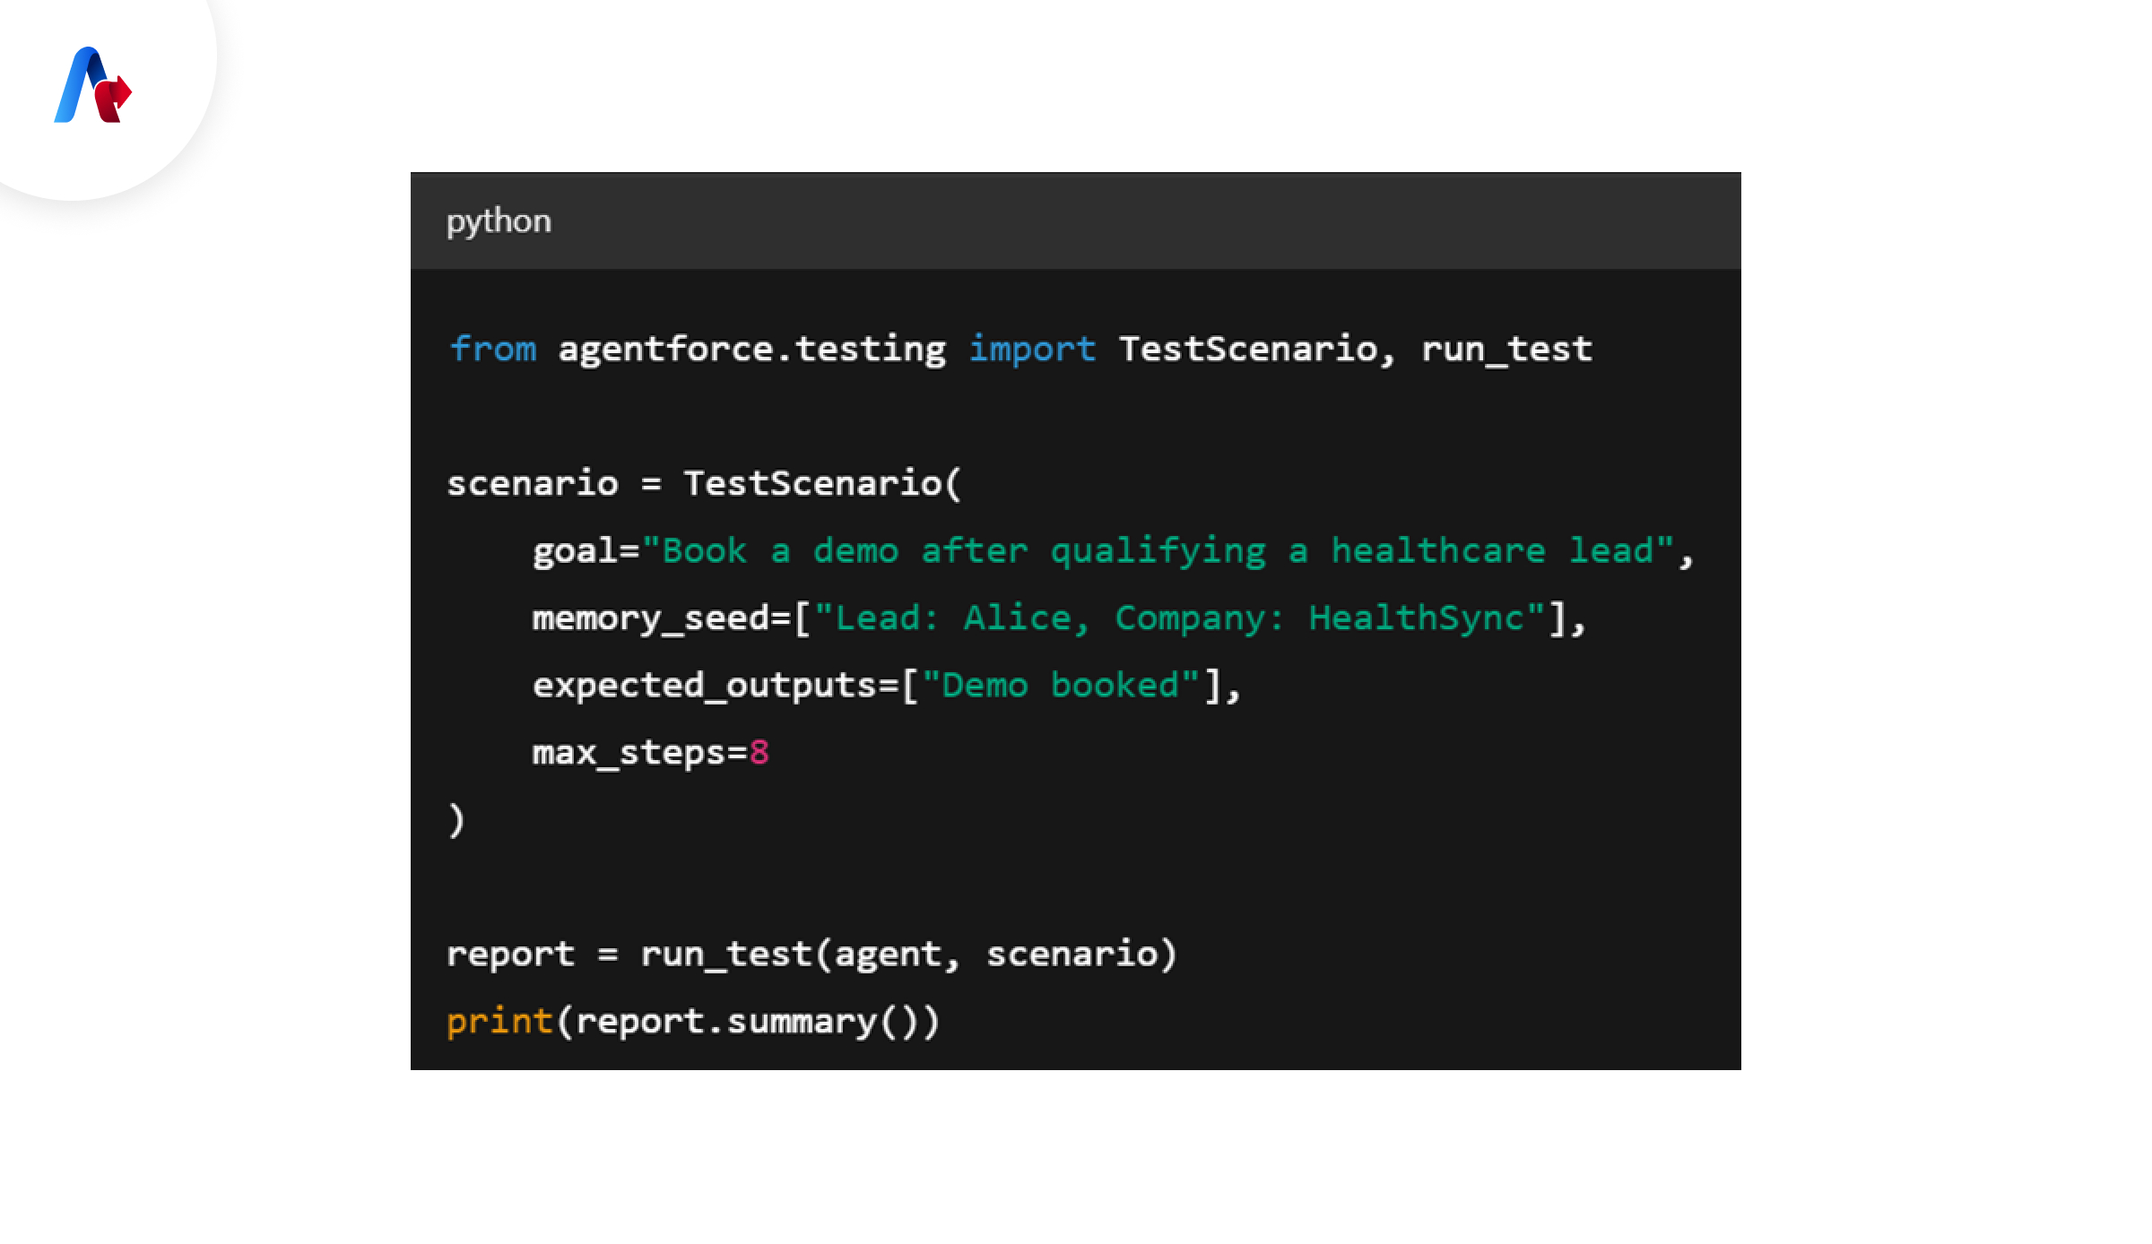Click the orange 'print' keyword
The image size is (2152, 1244).
click(499, 1022)
